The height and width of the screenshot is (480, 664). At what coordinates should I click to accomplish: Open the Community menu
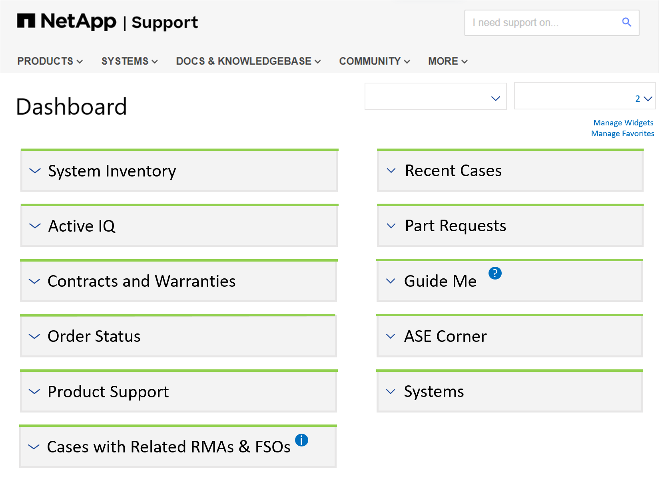tap(374, 61)
